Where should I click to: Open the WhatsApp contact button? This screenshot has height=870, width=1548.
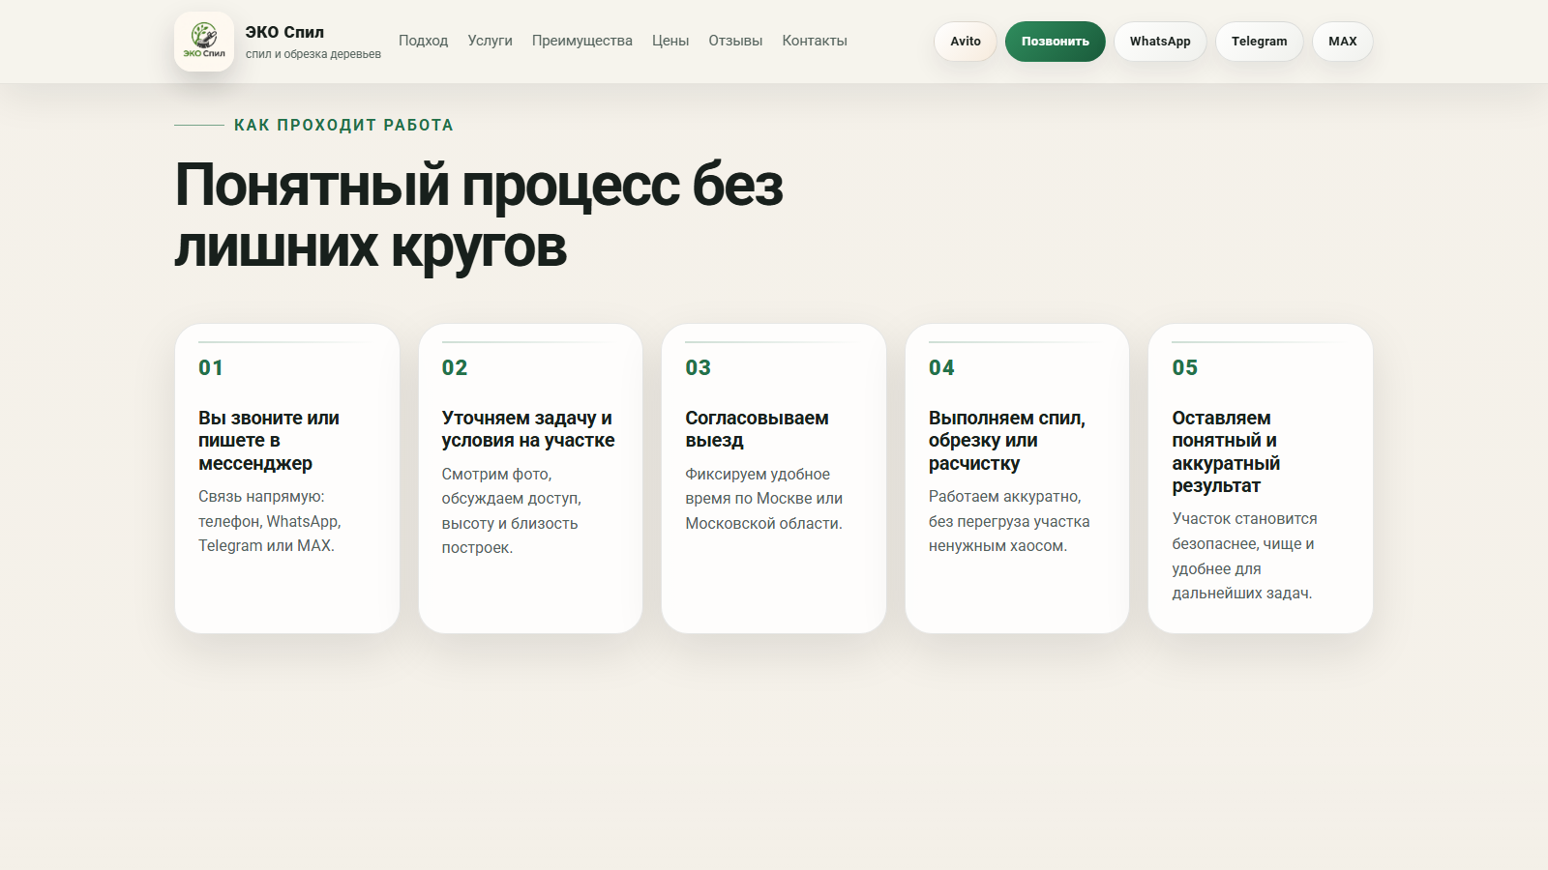pyautogui.click(x=1160, y=42)
